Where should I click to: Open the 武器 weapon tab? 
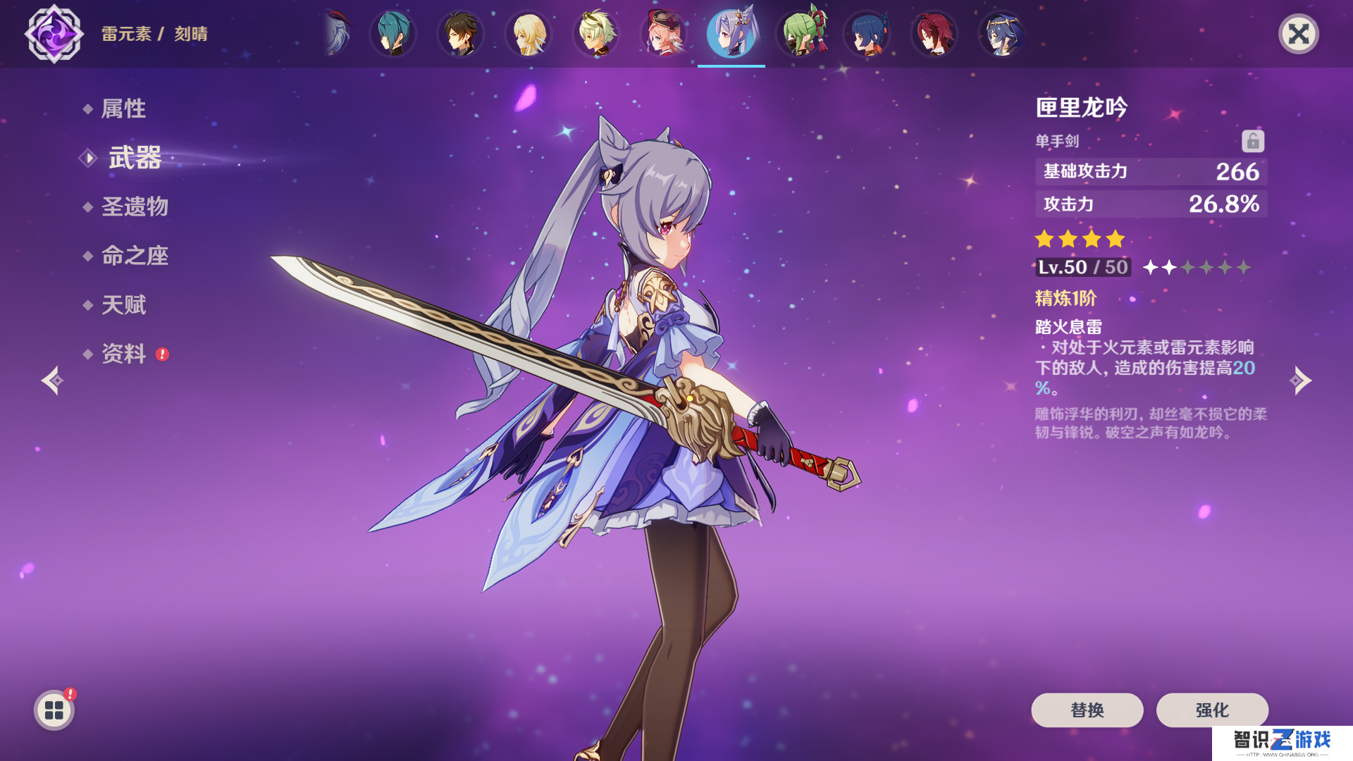tap(134, 158)
